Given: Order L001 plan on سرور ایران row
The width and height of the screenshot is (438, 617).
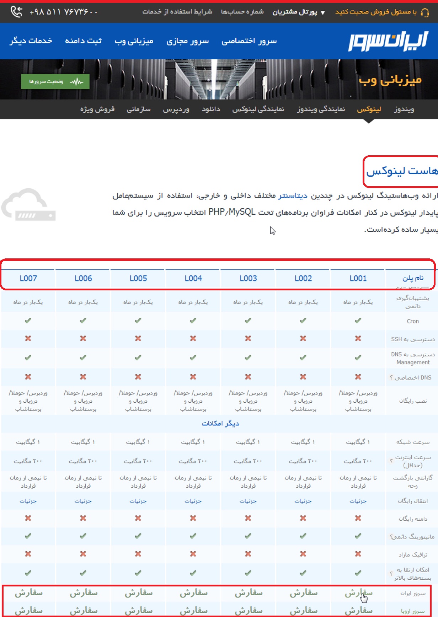Looking at the screenshot, I should tap(358, 592).
